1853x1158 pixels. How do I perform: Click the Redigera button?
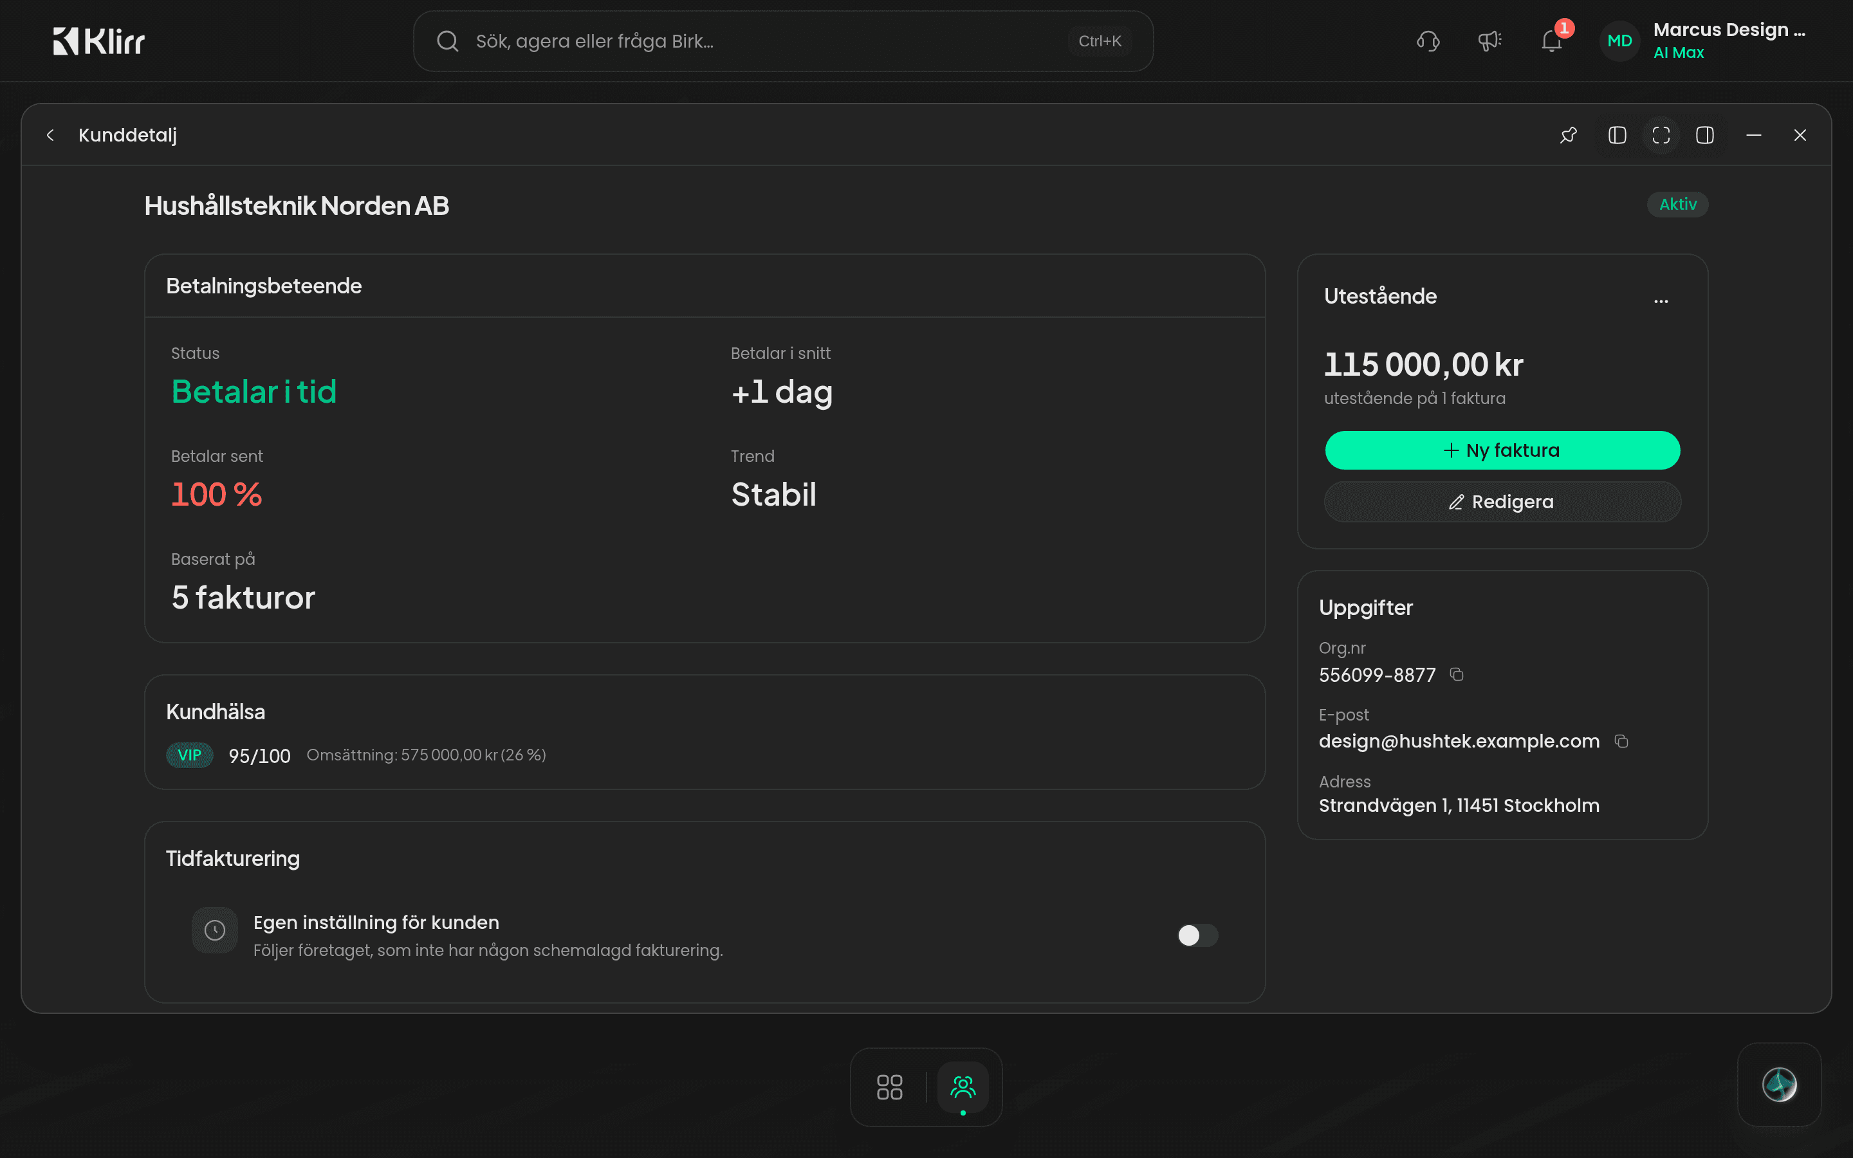coord(1502,502)
